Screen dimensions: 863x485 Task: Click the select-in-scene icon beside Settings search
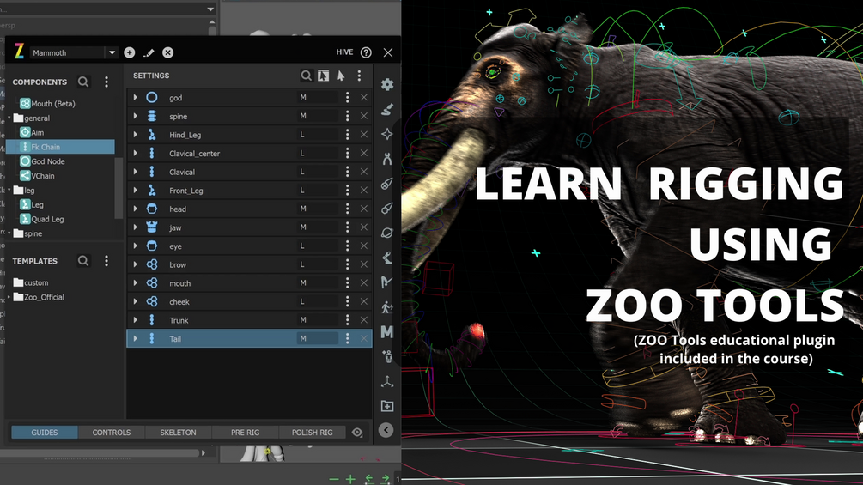point(323,76)
